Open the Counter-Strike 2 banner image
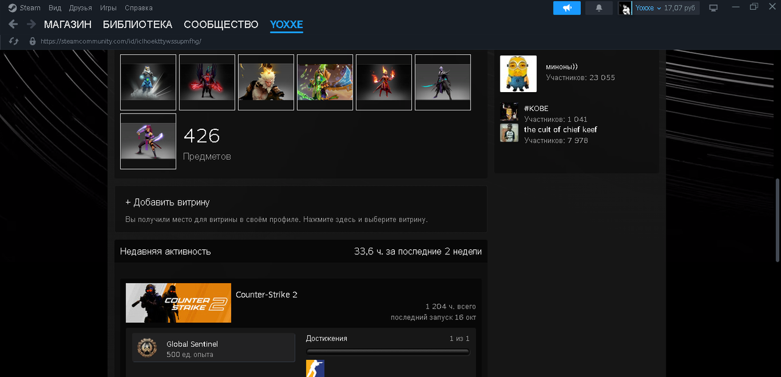781x377 pixels. coord(179,303)
